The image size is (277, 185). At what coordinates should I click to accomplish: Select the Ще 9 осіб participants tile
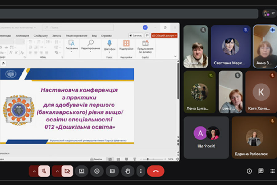tap(206, 137)
